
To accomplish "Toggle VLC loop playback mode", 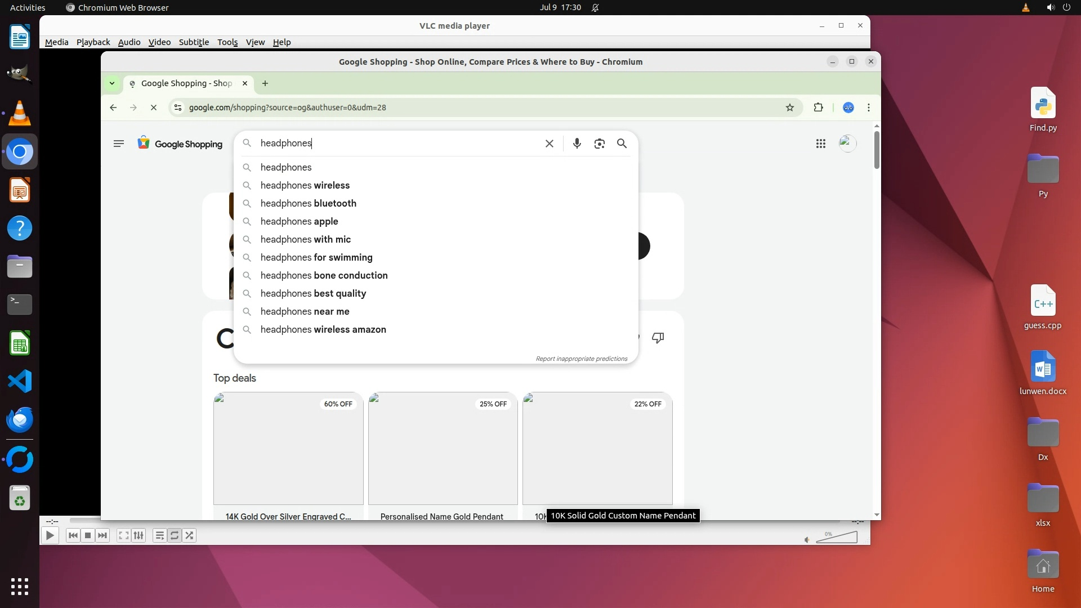I will point(175,535).
